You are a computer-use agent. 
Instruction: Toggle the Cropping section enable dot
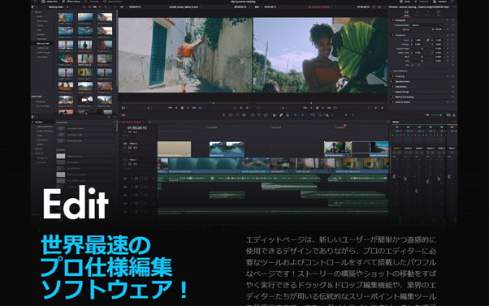[392, 76]
